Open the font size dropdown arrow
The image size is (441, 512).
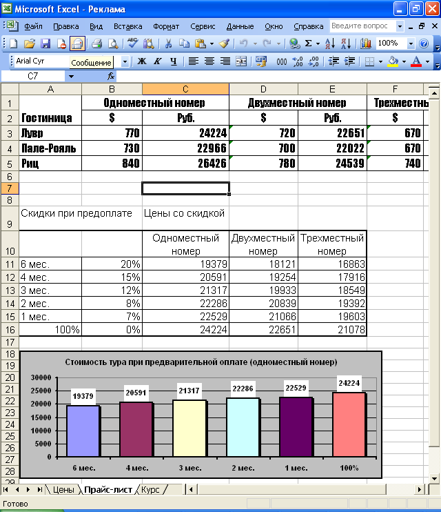click(x=125, y=61)
